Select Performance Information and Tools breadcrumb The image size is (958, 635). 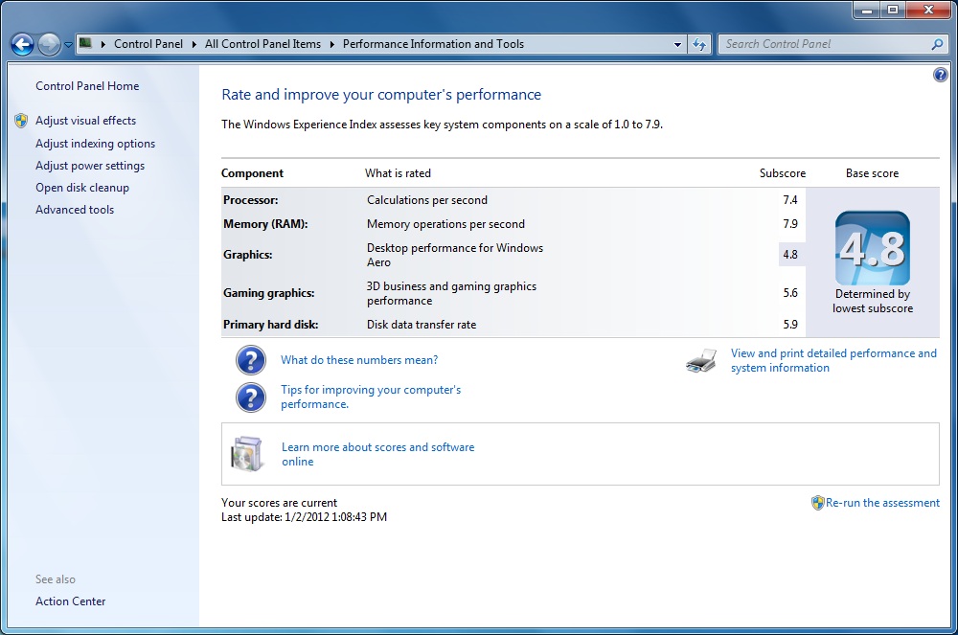[433, 44]
